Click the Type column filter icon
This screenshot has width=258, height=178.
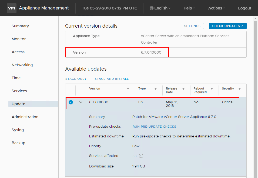(x=156, y=89)
